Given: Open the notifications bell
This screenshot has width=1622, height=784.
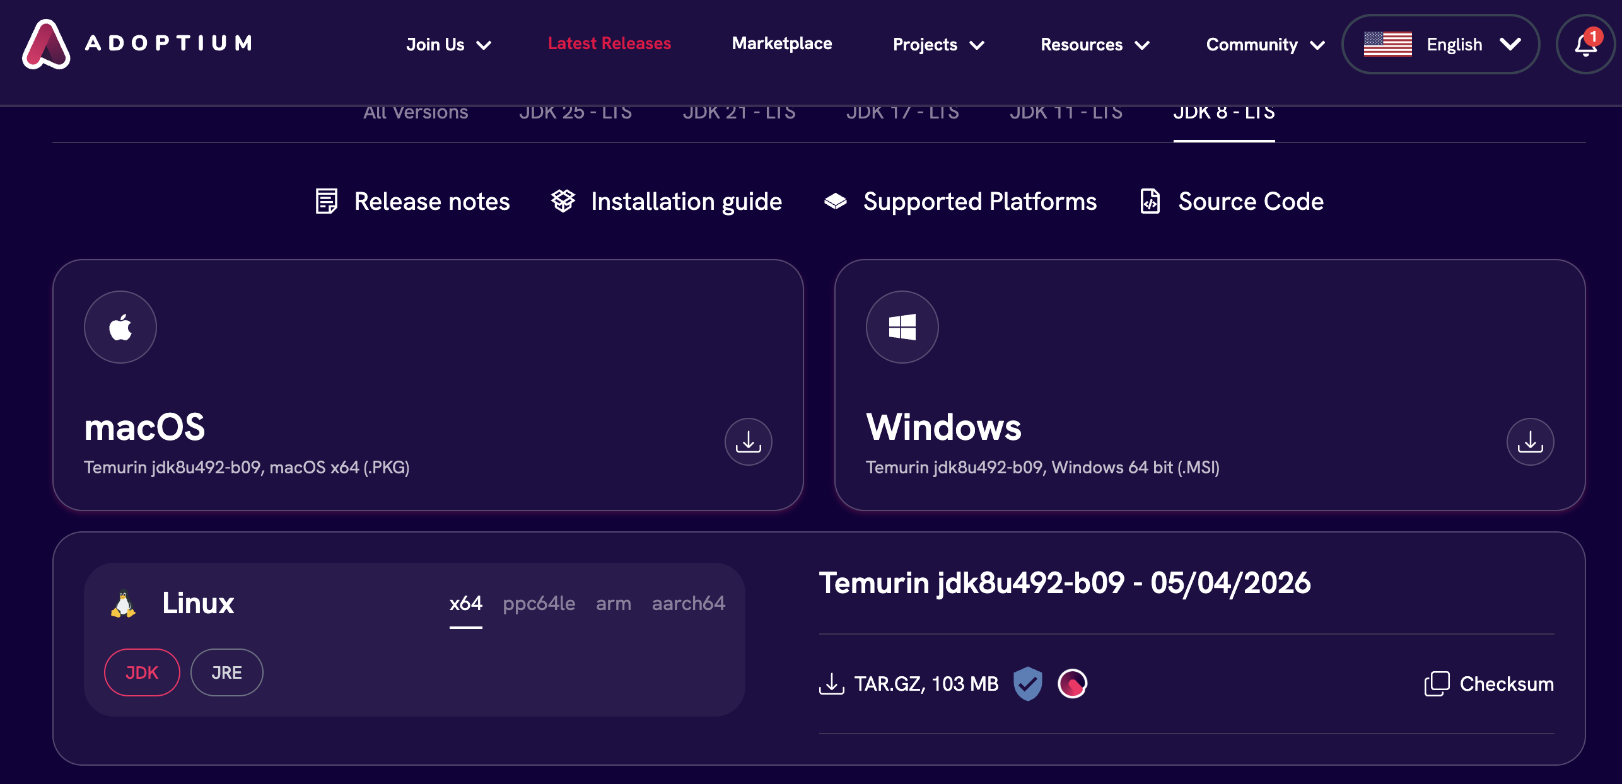Looking at the screenshot, I should click(1585, 44).
